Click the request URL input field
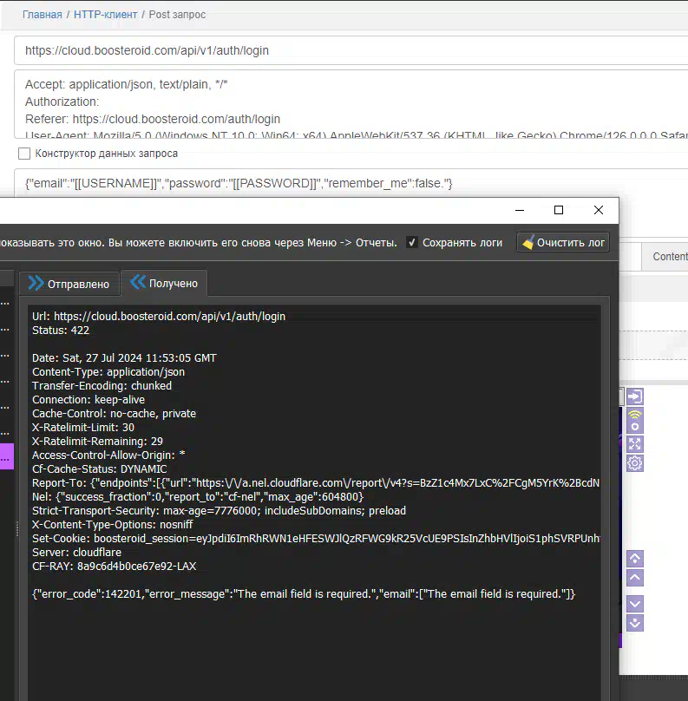688x701 pixels. [x=351, y=50]
